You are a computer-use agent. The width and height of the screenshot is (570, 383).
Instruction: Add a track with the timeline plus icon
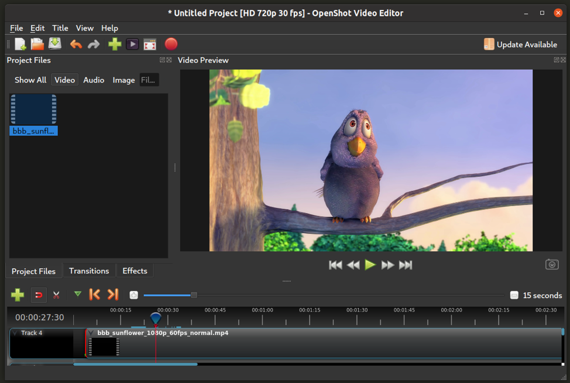click(x=18, y=295)
